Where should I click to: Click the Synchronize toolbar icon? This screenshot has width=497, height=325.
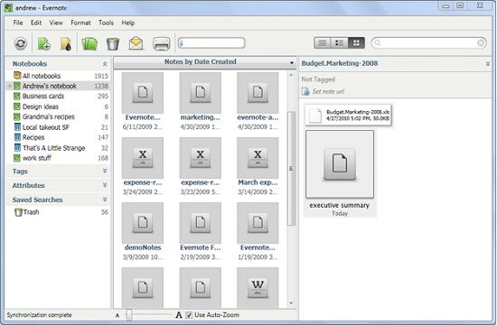21,43
